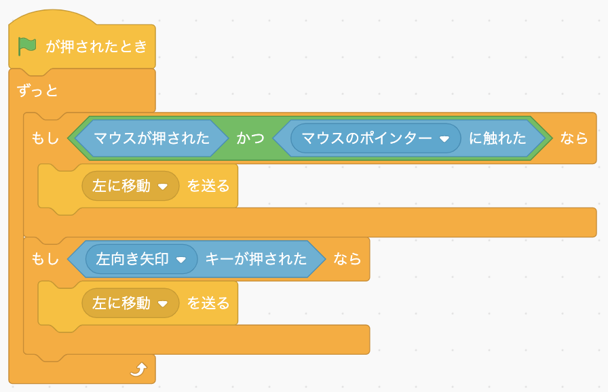
Task: Select the 'ずっと' forever block
Action: [x=37, y=91]
